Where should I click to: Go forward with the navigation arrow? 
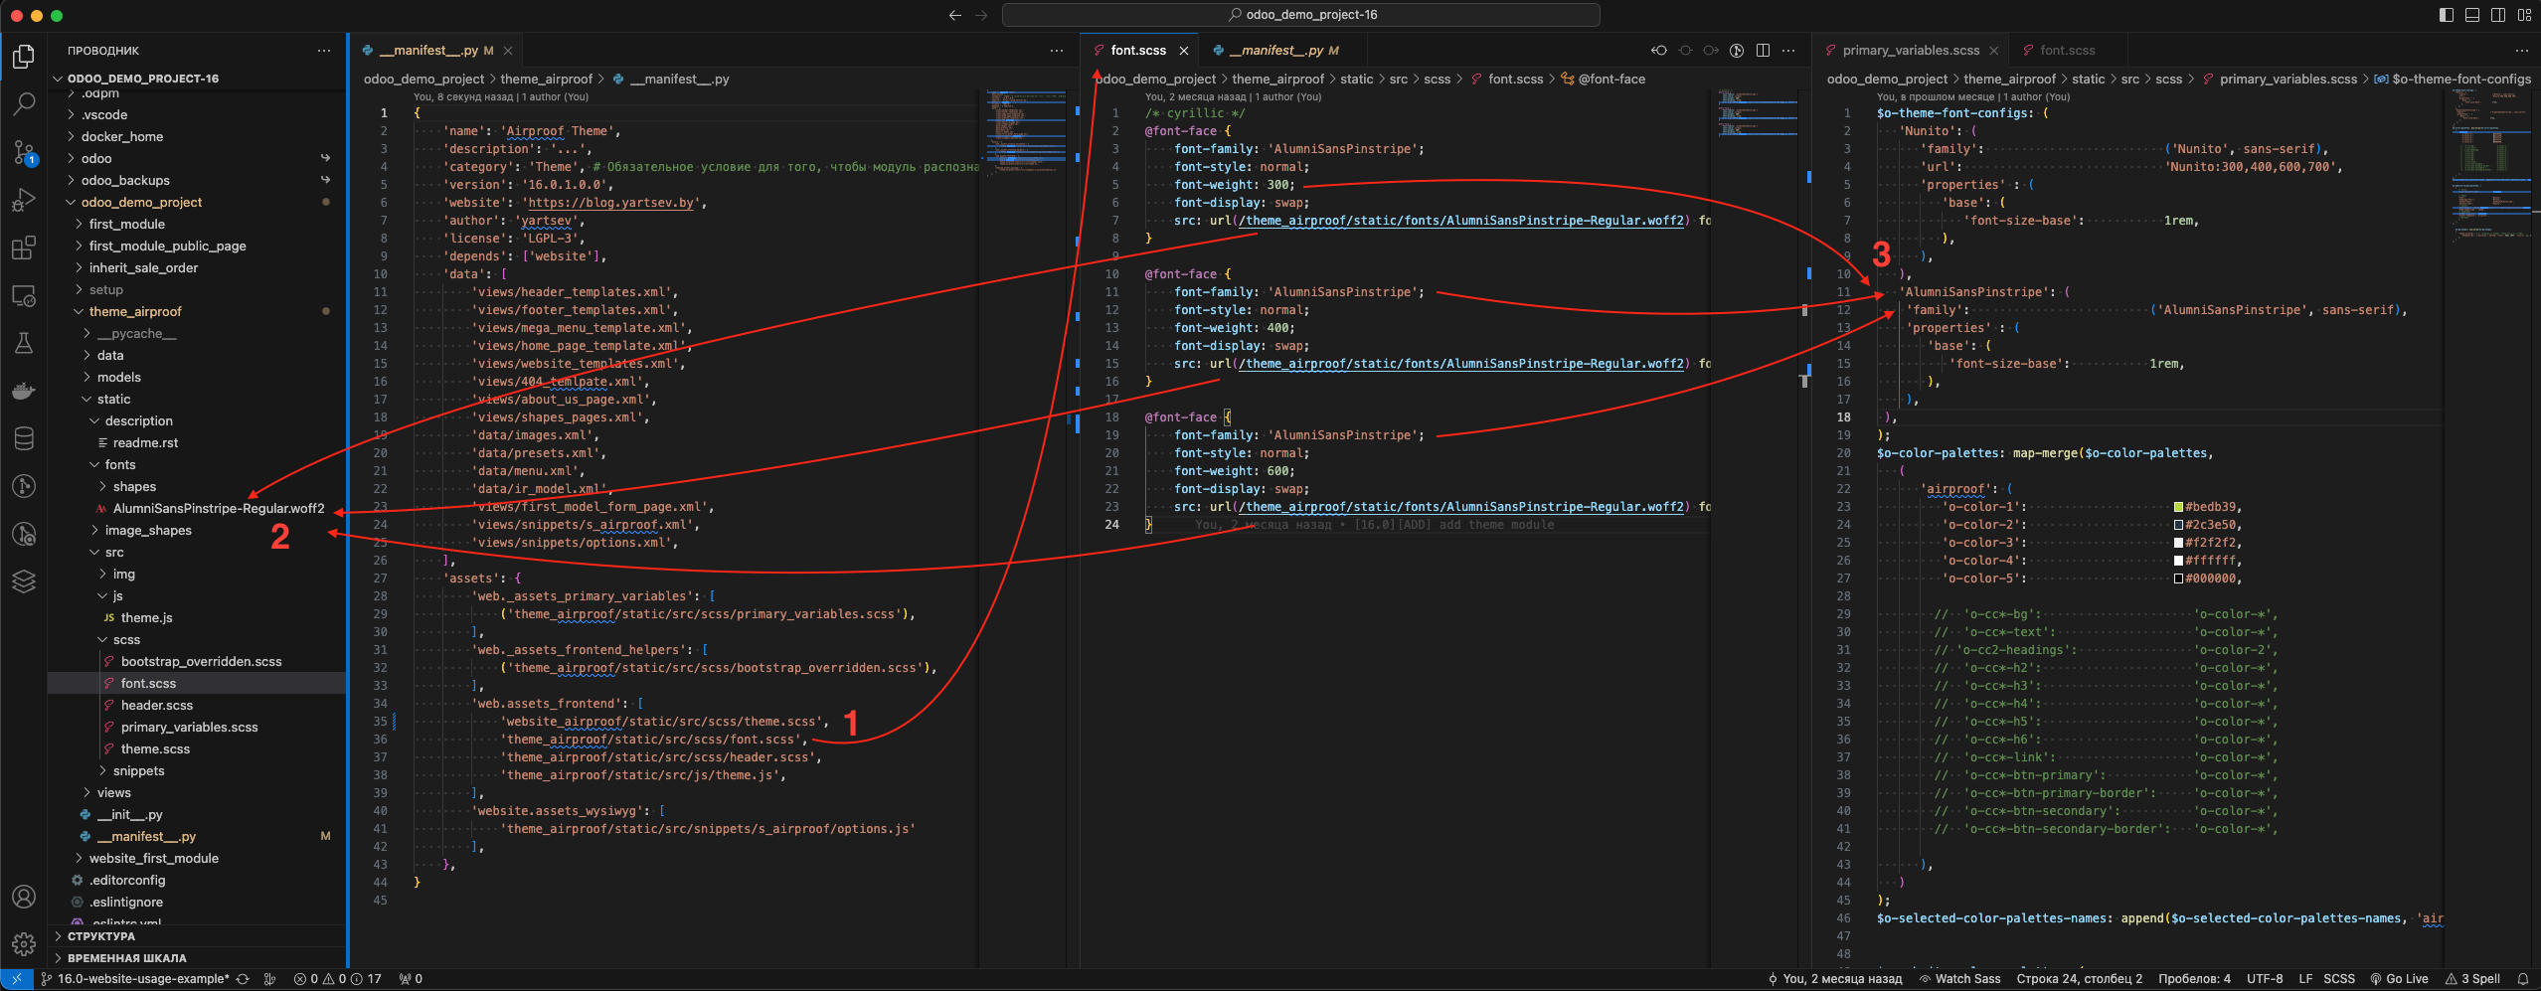click(981, 15)
